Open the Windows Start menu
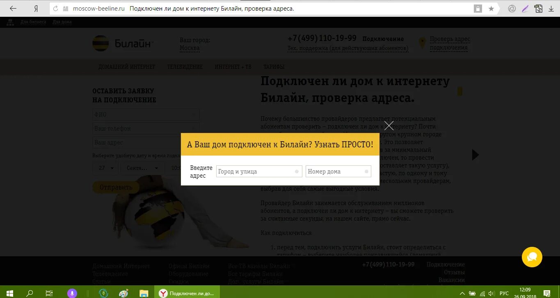 coord(10,293)
